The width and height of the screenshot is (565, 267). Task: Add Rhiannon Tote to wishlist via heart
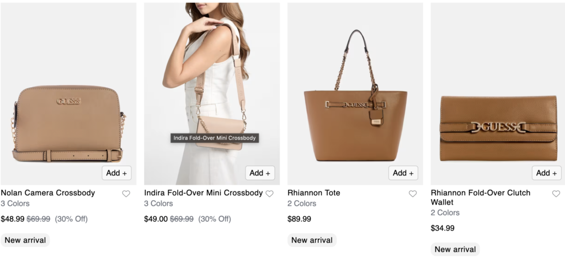[x=413, y=194]
